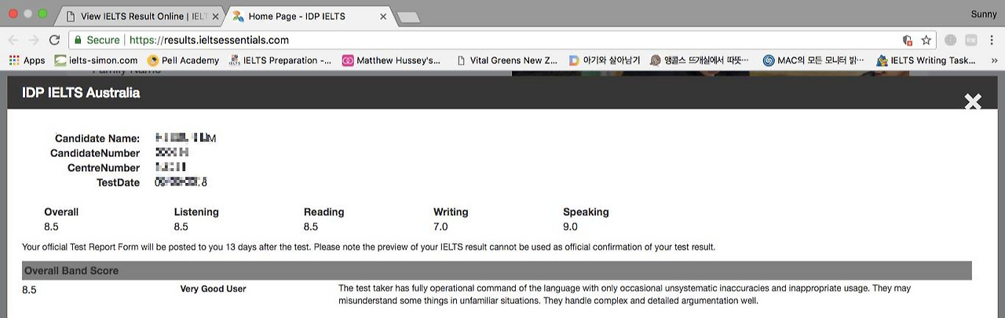The height and width of the screenshot is (318, 1005).
Task: Select the Home Page - IDP IELTS tab
Action: [306, 16]
